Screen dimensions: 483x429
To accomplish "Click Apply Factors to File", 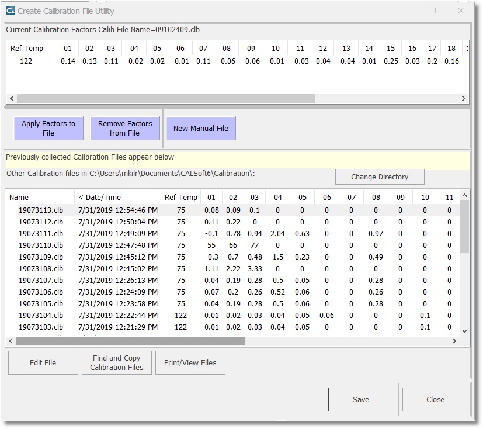I will [x=48, y=127].
